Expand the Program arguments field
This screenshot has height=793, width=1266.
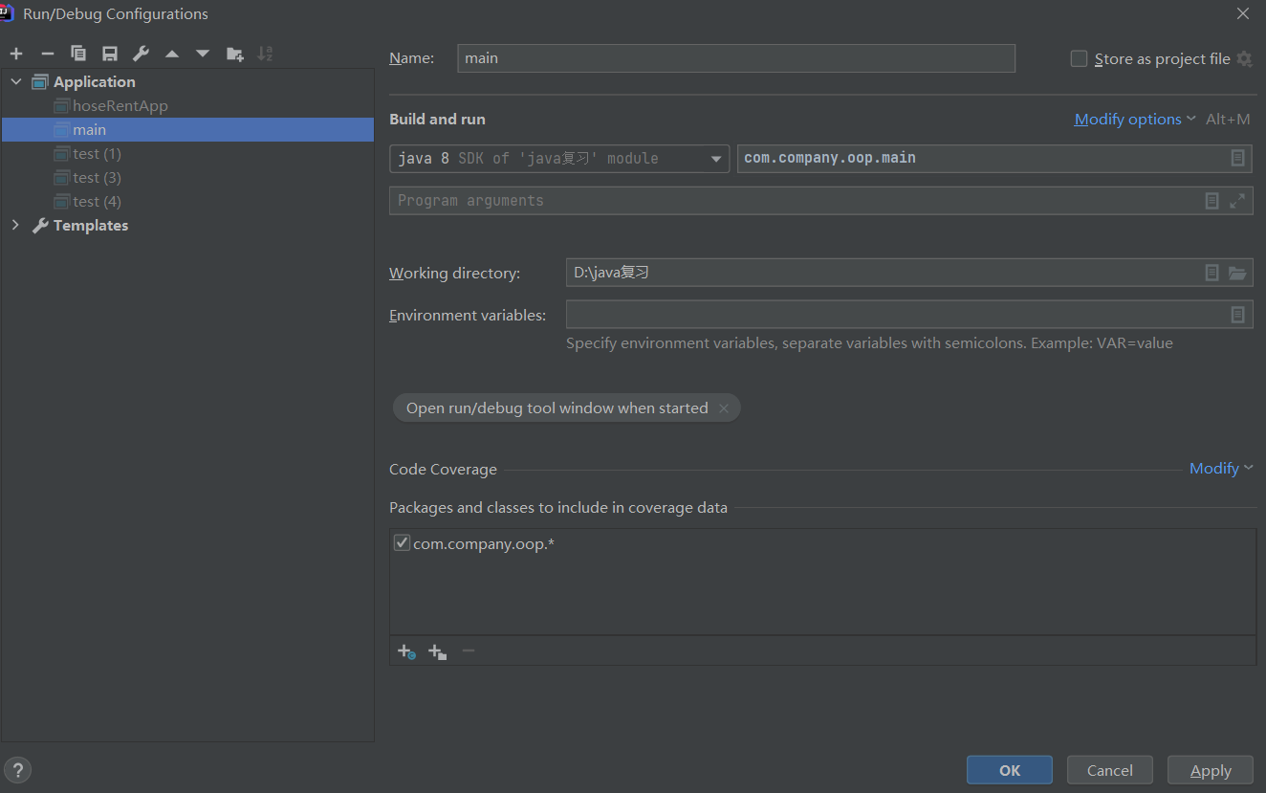(x=1237, y=201)
